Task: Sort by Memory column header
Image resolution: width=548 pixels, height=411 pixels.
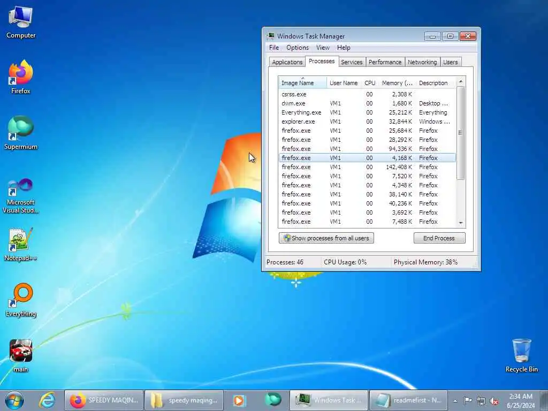Action: pos(397,83)
